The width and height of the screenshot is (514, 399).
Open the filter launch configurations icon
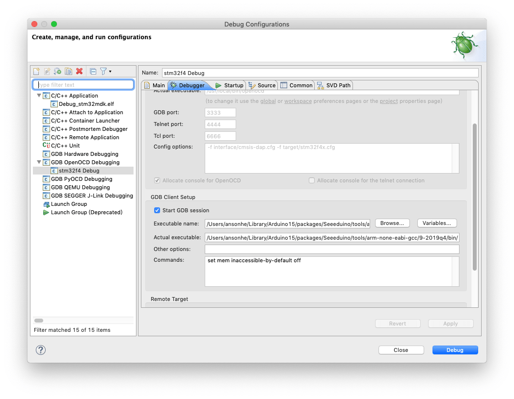[103, 72]
